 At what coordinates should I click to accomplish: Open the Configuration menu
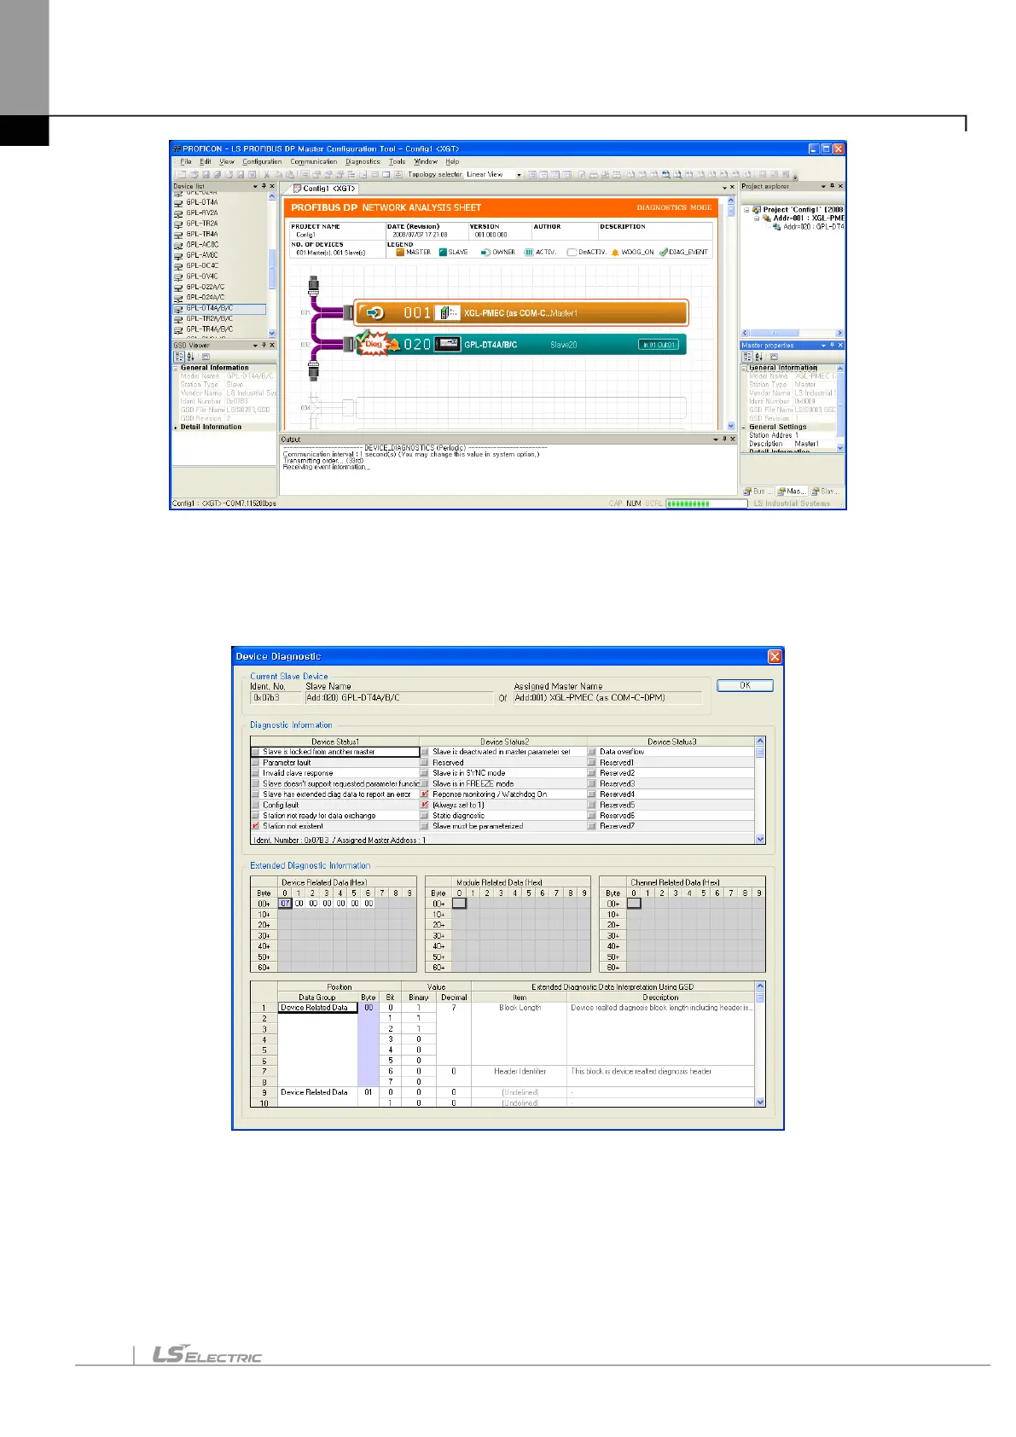point(262,161)
